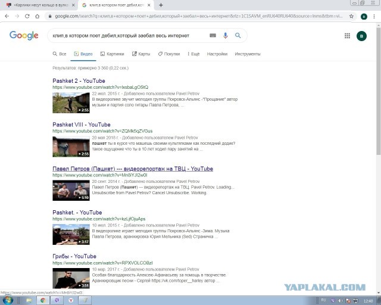Open the Chrome three-dot menu

[374, 16]
